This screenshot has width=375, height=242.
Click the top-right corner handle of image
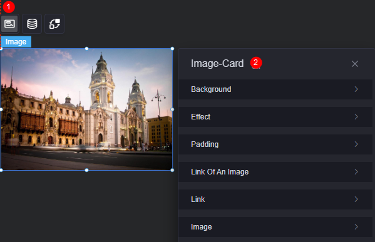click(172, 49)
